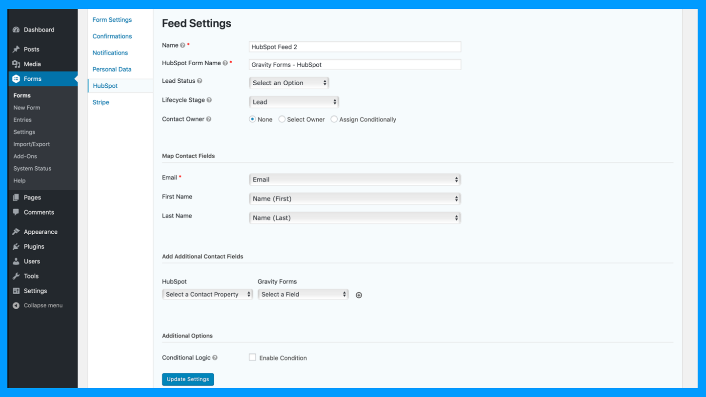Image resolution: width=706 pixels, height=397 pixels.
Task: Click help icon next to Contact Owner
Action: tap(209, 119)
